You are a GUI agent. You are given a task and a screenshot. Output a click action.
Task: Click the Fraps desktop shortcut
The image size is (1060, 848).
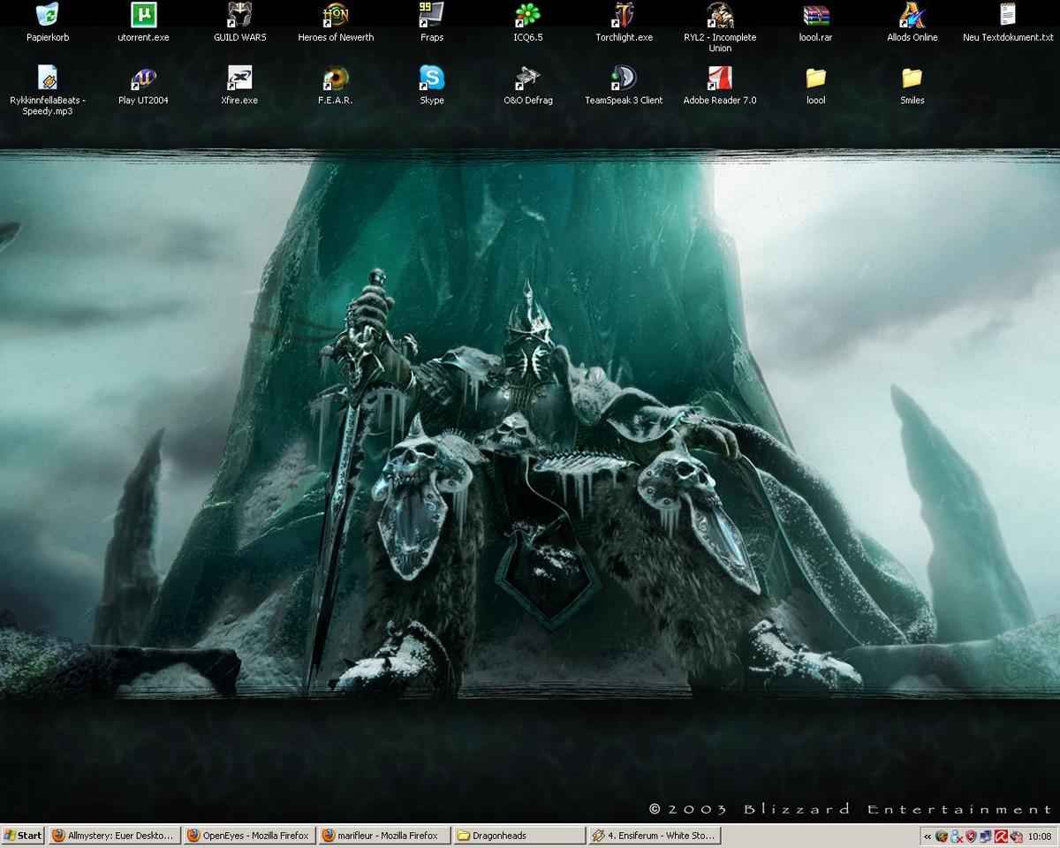coord(431,16)
